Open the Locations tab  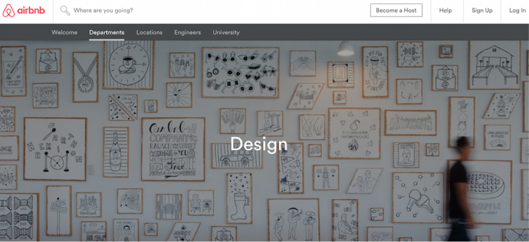149,32
